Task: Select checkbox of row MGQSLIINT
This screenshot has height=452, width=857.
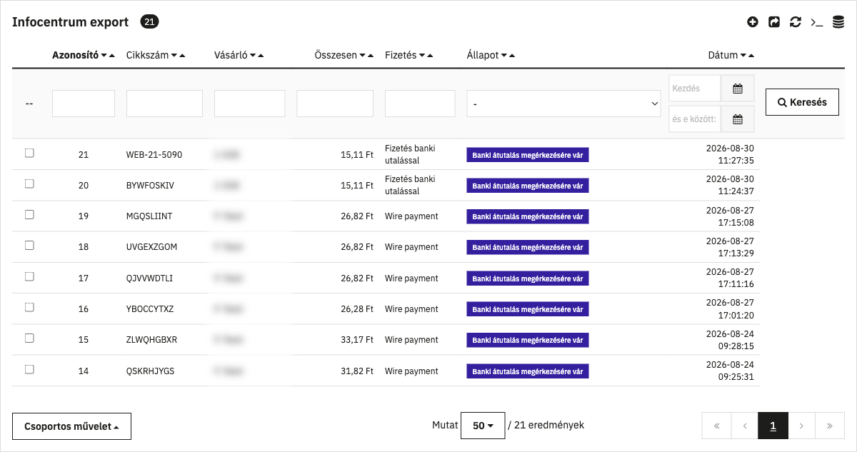Action: pos(29,214)
